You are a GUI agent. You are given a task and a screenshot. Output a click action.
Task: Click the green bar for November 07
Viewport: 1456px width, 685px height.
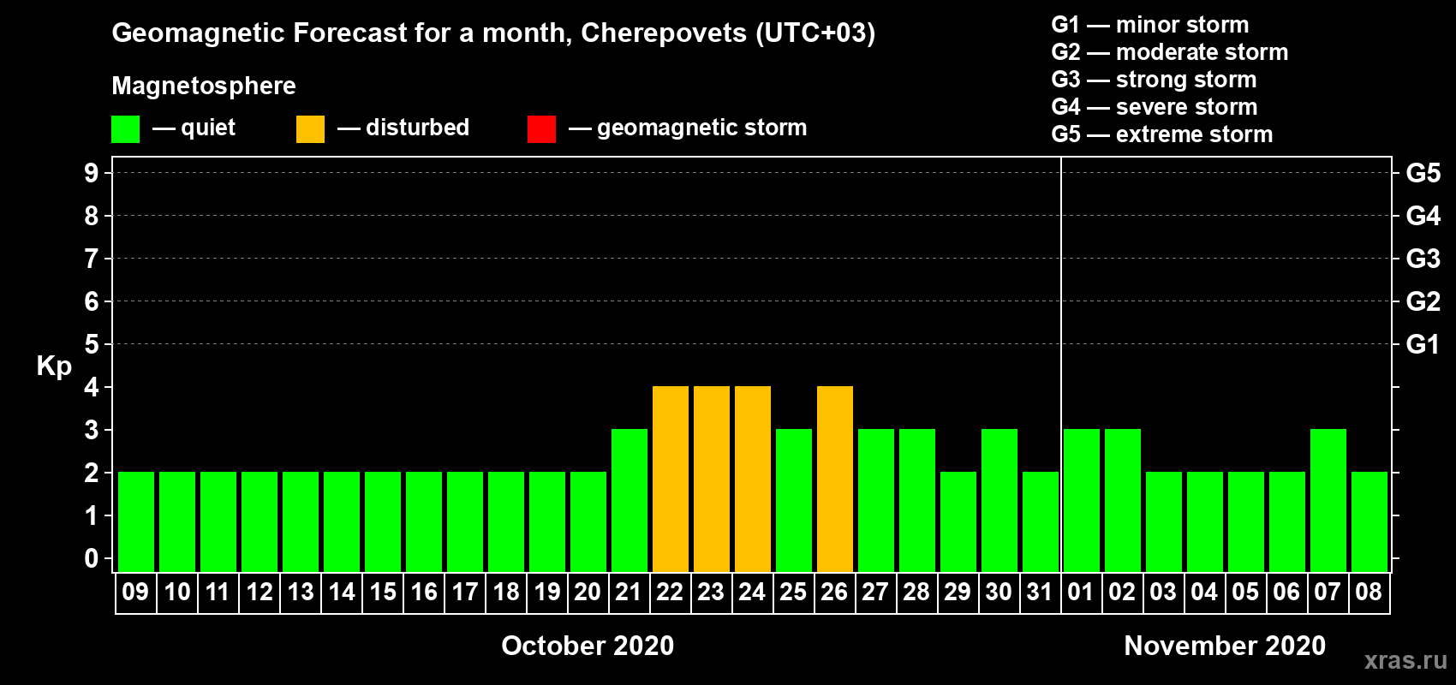1328,500
